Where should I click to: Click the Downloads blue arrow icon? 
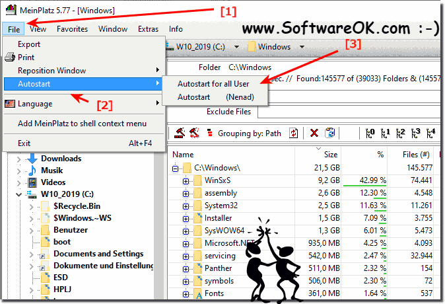click(x=32, y=158)
